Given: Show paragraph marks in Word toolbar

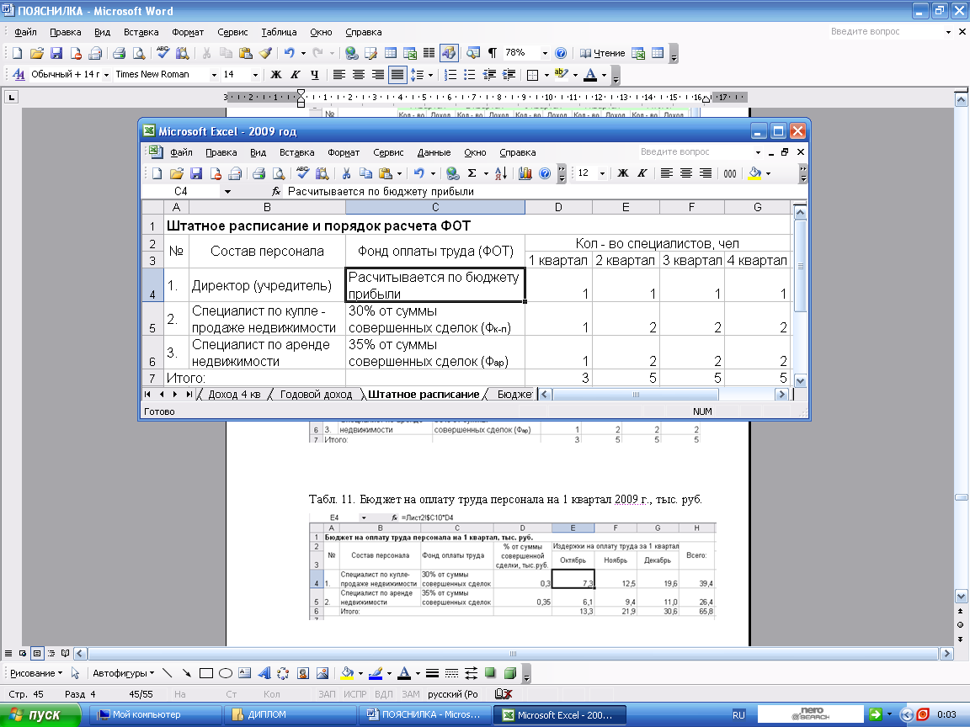Looking at the screenshot, I should pyautogui.click(x=492, y=52).
